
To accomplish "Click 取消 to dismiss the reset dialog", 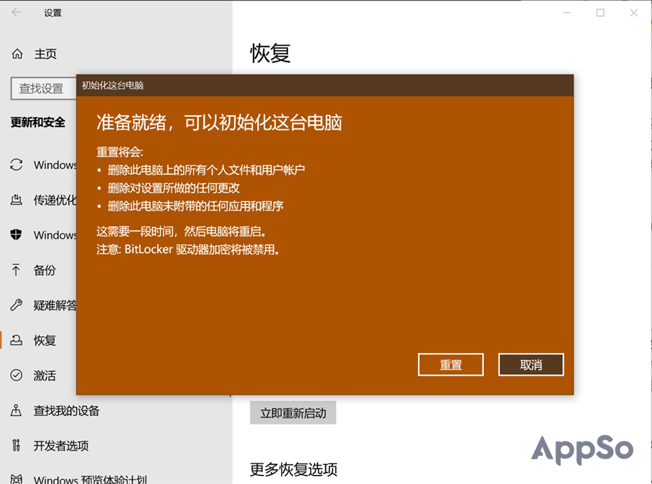I will [531, 365].
